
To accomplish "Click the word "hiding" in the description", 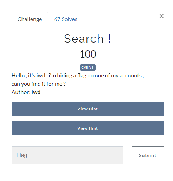I will 65,76.
